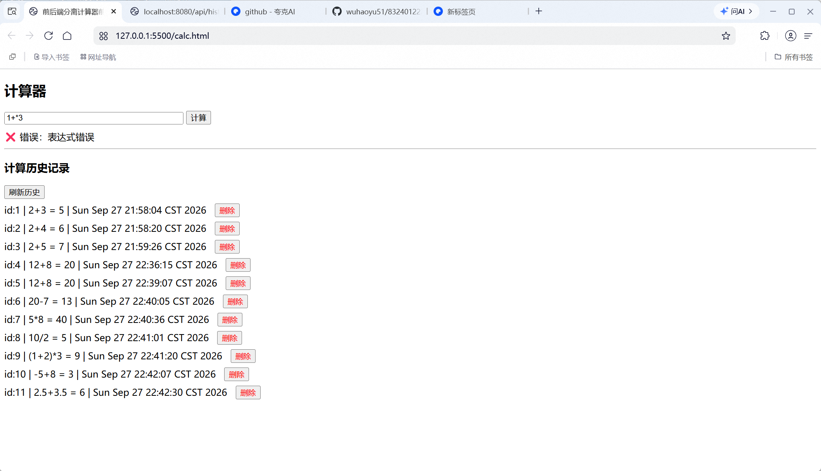Click the 刷新历史 button
Image resolution: width=821 pixels, height=471 pixels.
tap(24, 192)
